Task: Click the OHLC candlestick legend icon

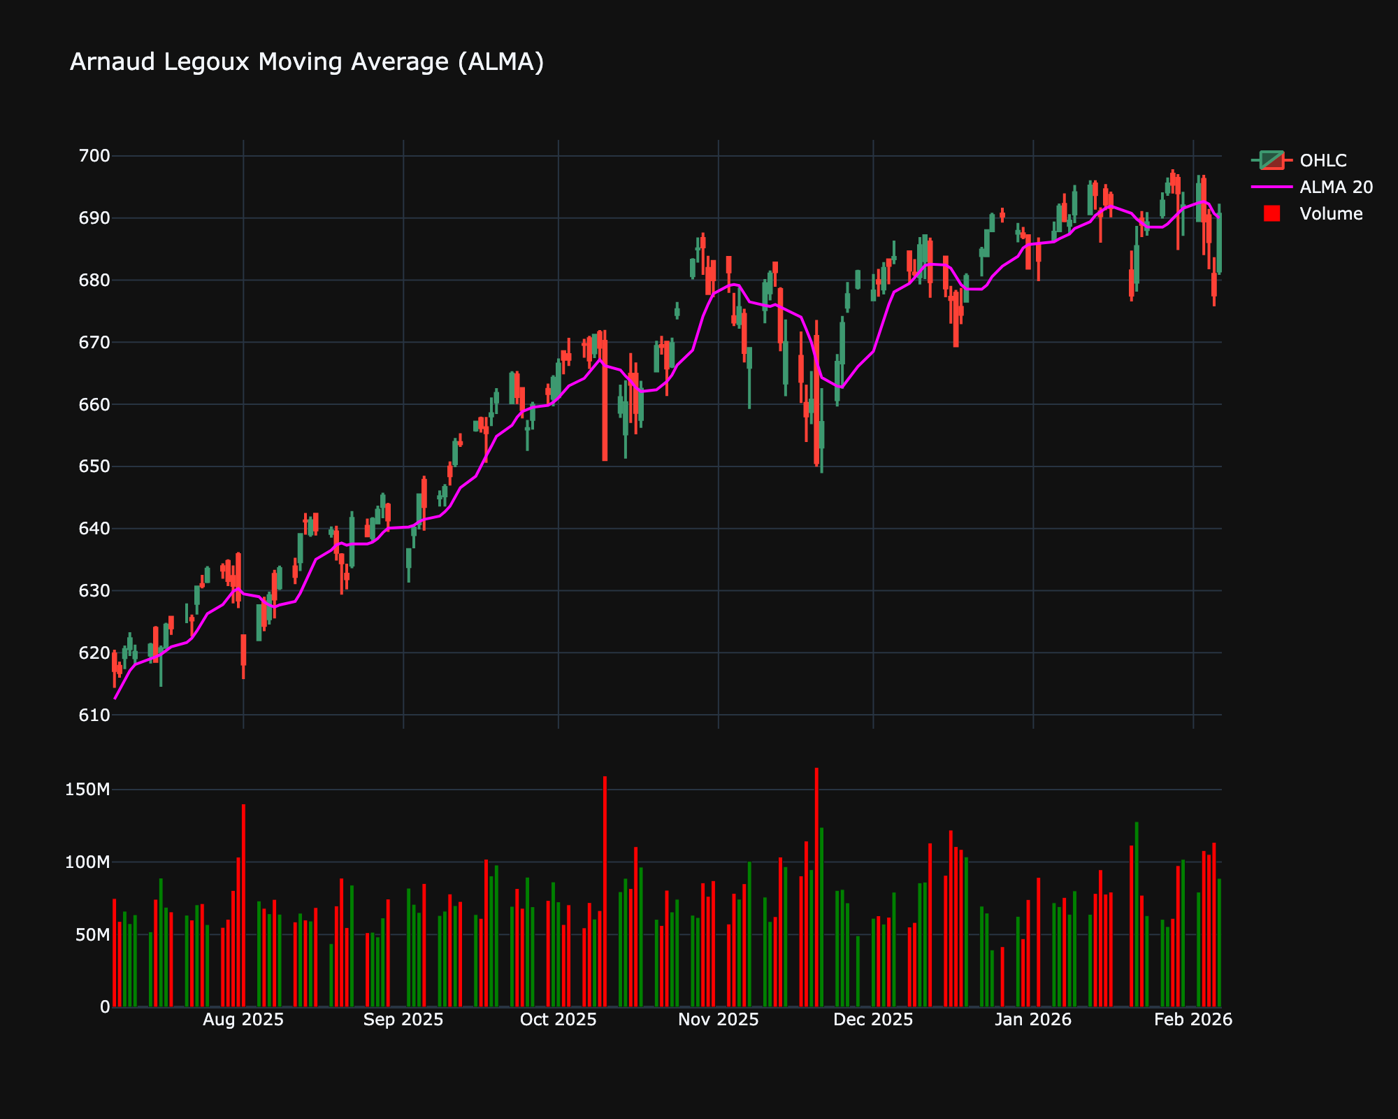Action: pyautogui.click(x=1271, y=160)
